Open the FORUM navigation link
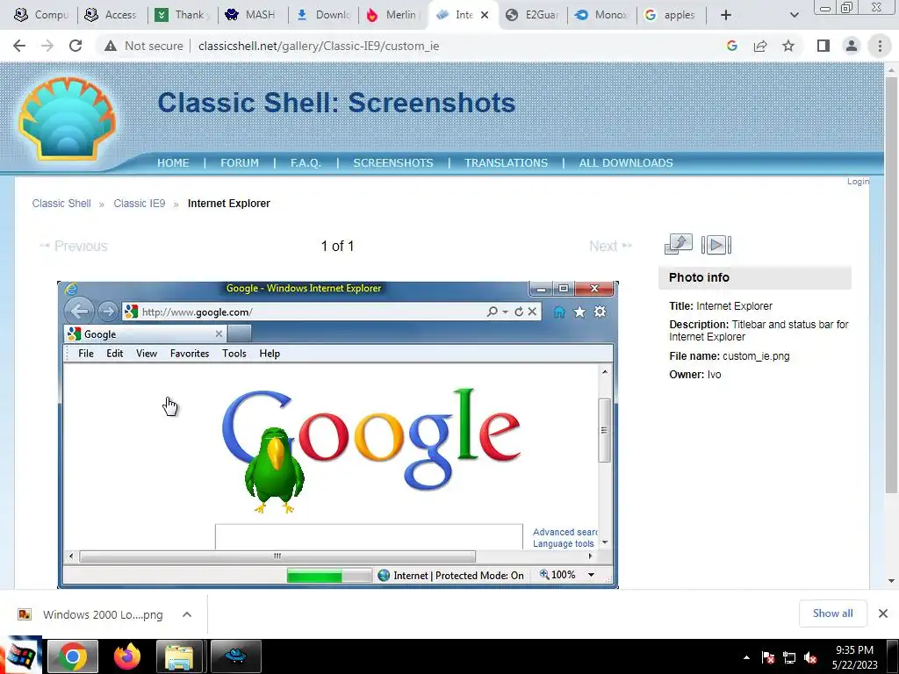 point(240,162)
